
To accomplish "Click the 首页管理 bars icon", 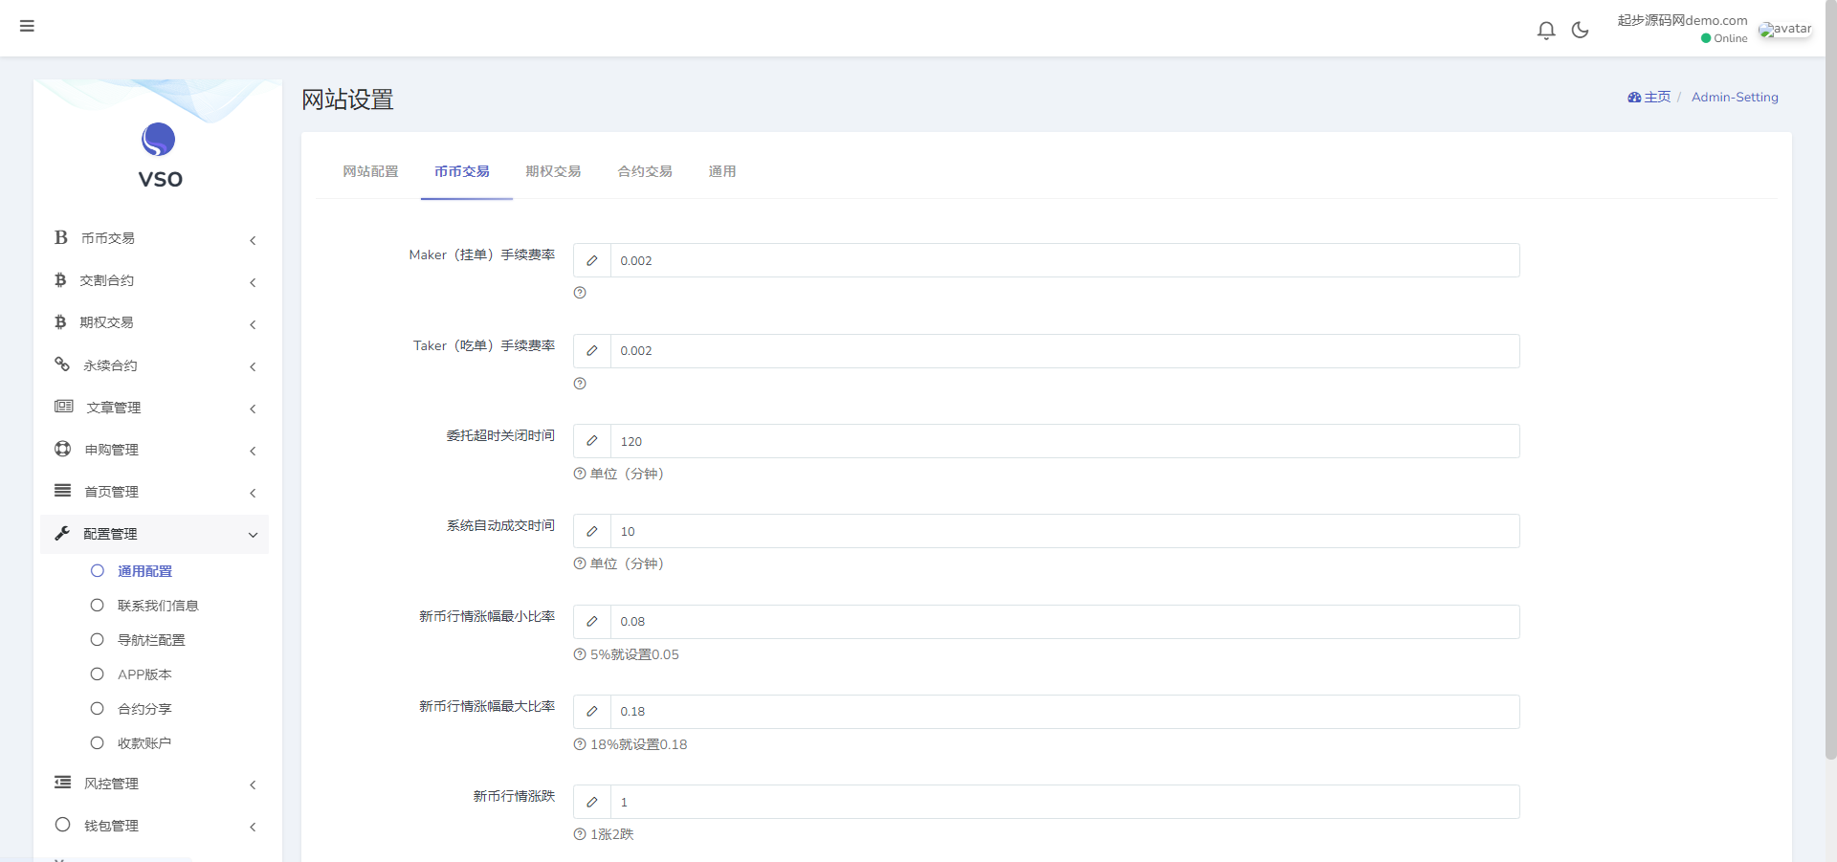I will pyautogui.click(x=63, y=491).
